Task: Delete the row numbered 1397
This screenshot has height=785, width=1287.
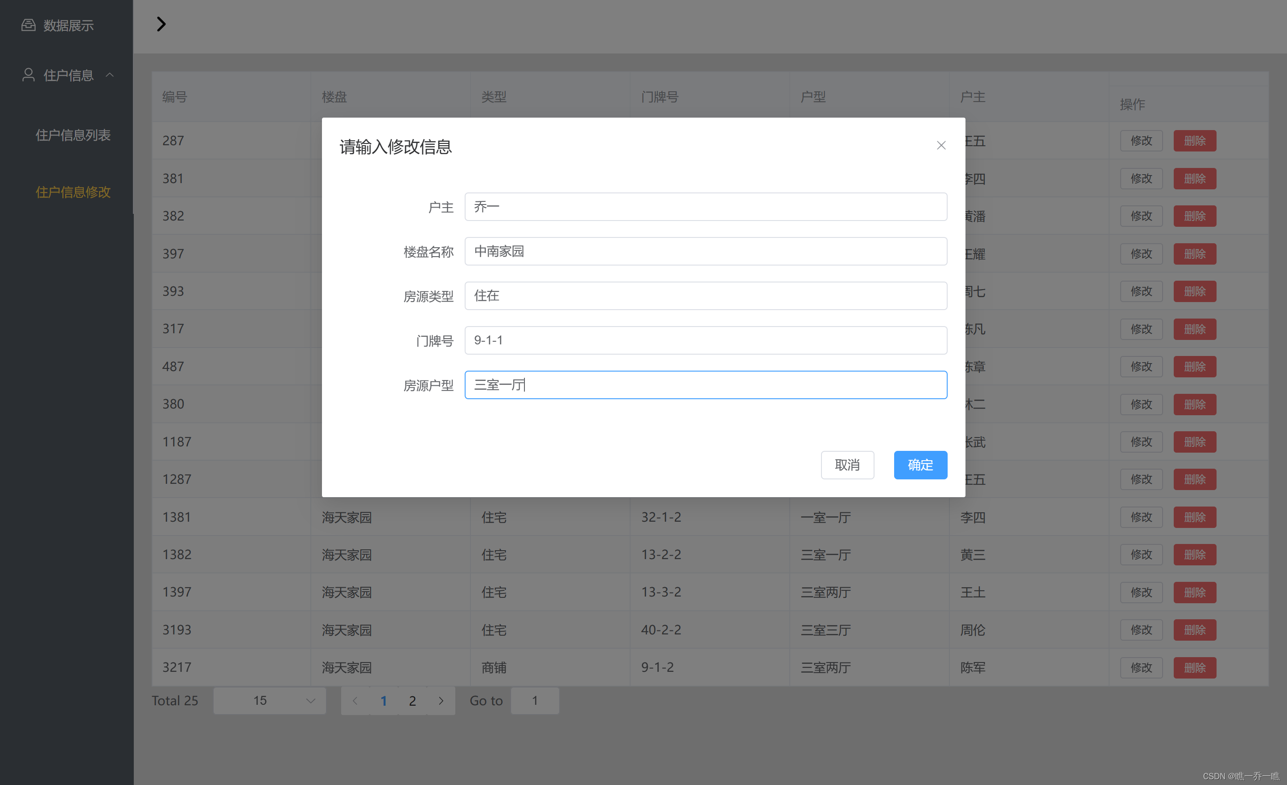Action: [1195, 593]
